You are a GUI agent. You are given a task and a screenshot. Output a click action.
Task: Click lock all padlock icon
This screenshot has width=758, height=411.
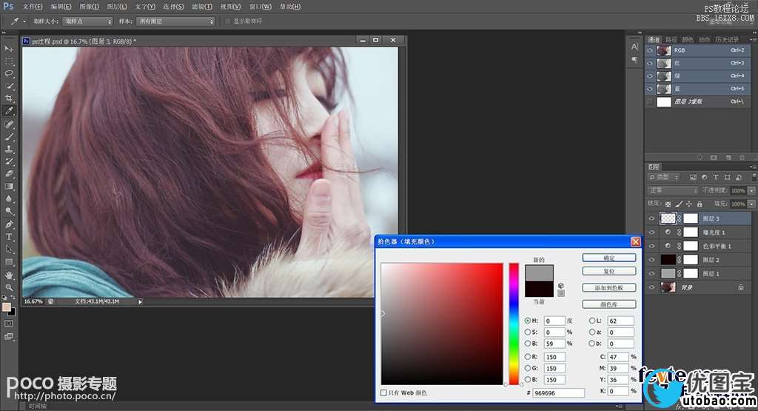tap(700, 204)
